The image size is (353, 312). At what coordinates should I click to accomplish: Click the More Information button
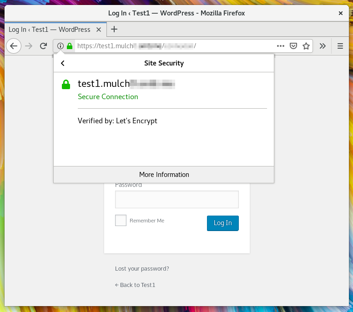point(164,175)
